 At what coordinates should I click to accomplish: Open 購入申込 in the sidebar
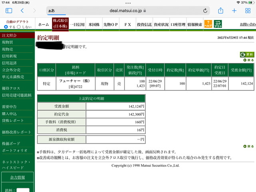click(9, 114)
